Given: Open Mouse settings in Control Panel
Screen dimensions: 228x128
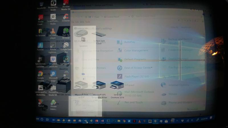Looking at the screenshot, I should pyautogui.click(x=169, y=94).
